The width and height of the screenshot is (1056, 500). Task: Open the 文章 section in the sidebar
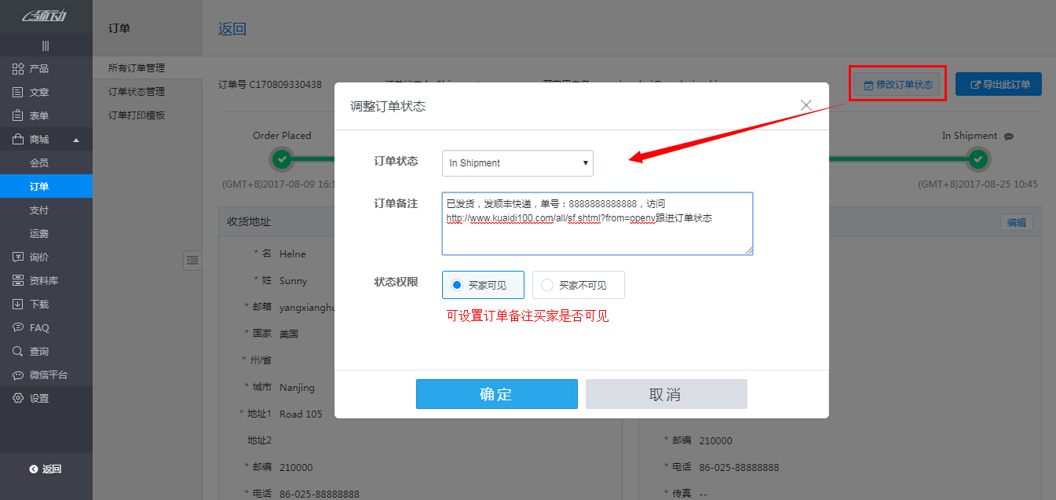coord(35,92)
